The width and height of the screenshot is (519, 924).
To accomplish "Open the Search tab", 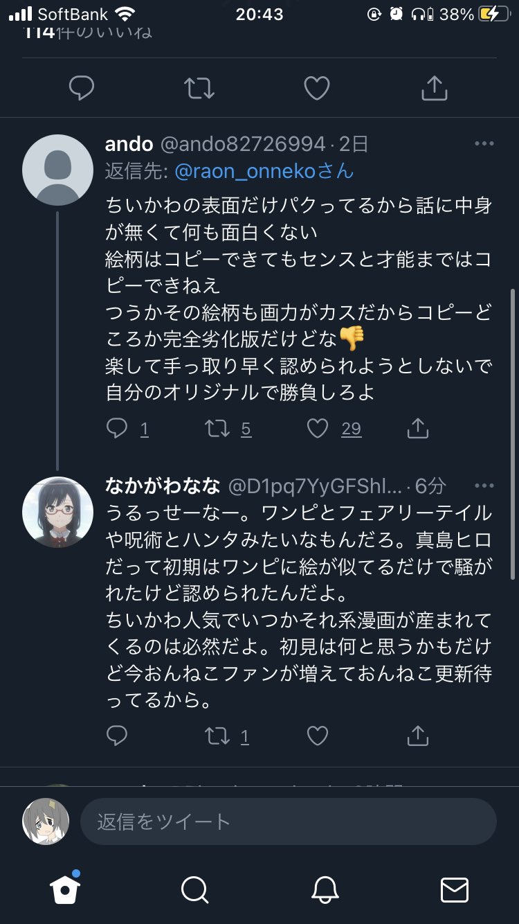I will 195,889.
